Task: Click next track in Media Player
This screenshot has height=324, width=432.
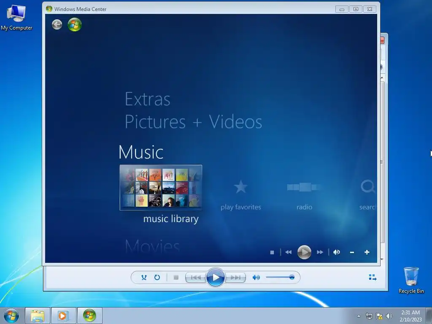Action: click(x=235, y=278)
